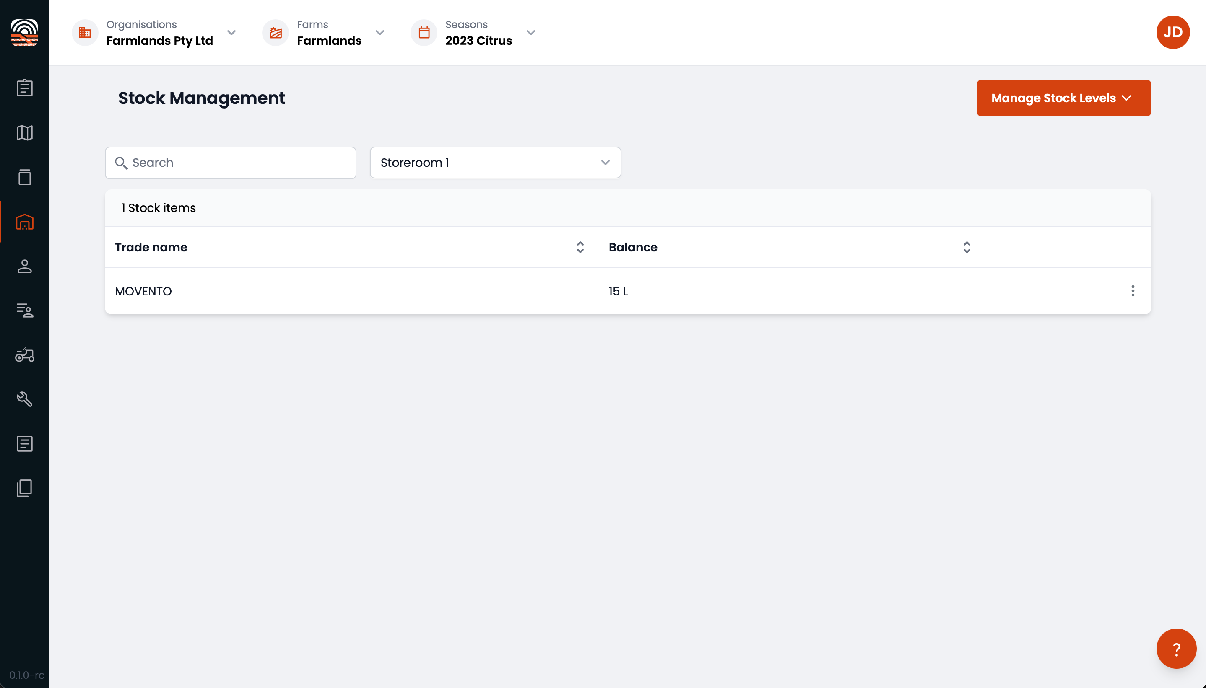This screenshot has width=1206, height=688.
Task: Select the MOVENTO trade name cell
Action: coord(143,291)
